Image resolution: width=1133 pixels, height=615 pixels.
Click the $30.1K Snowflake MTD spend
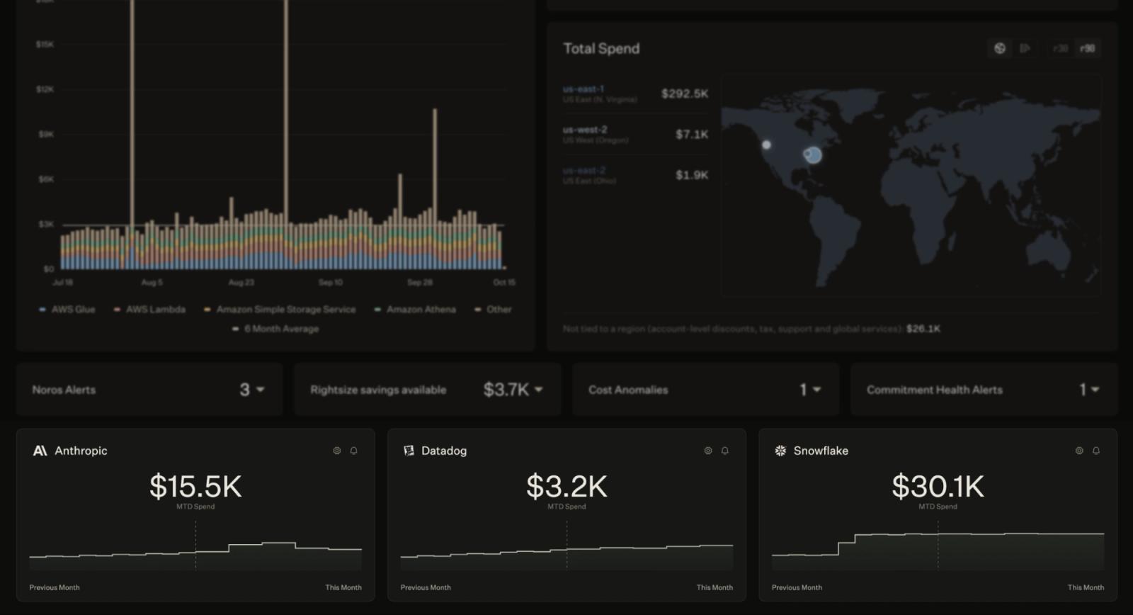[x=938, y=487]
